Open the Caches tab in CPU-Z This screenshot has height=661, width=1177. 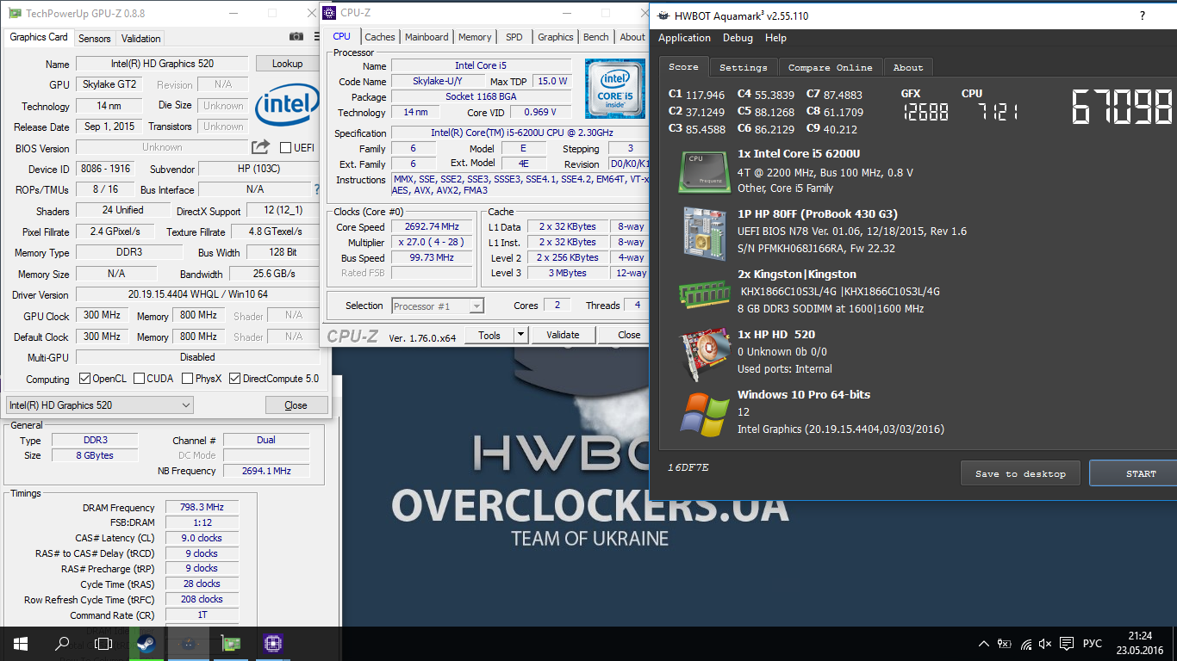tap(380, 37)
